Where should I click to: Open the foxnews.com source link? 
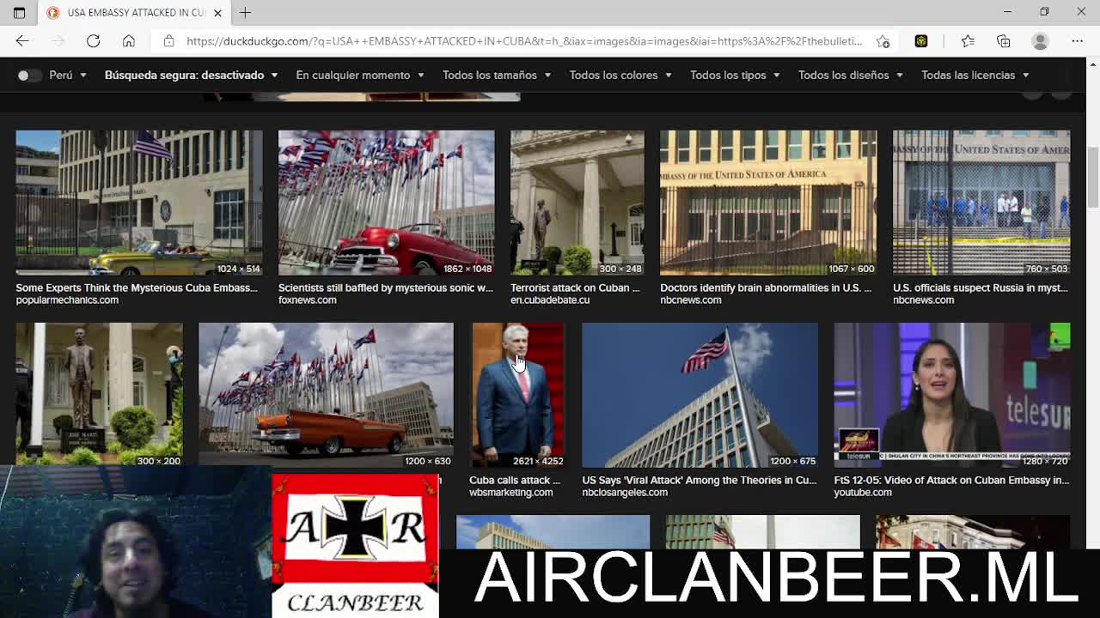[308, 300]
